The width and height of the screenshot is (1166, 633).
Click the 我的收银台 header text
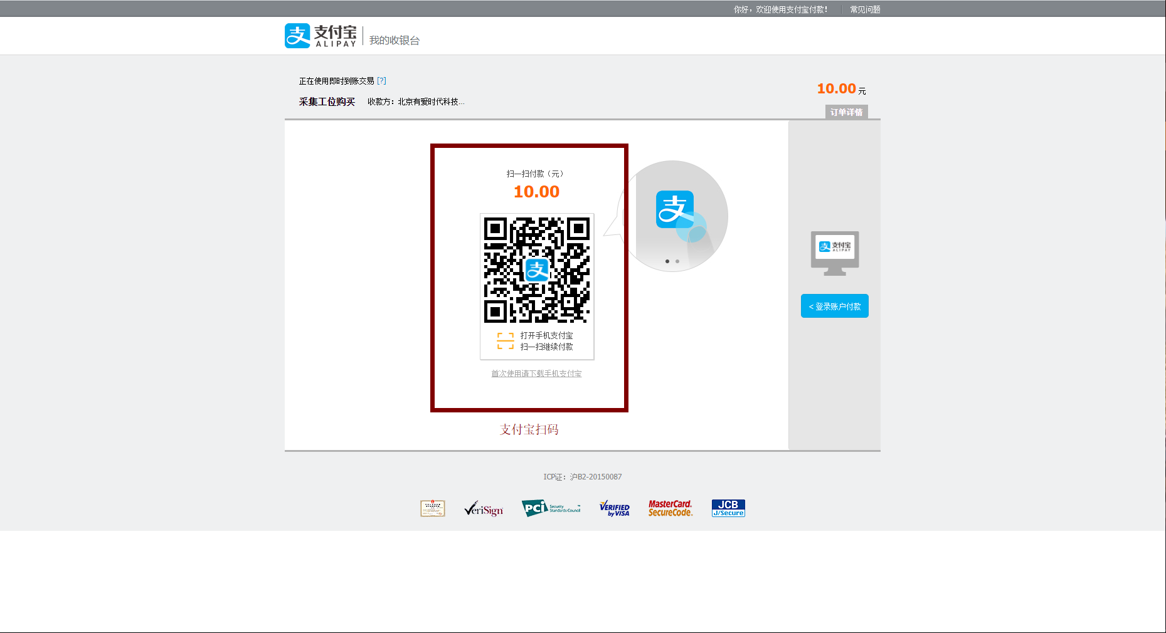pyautogui.click(x=395, y=40)
